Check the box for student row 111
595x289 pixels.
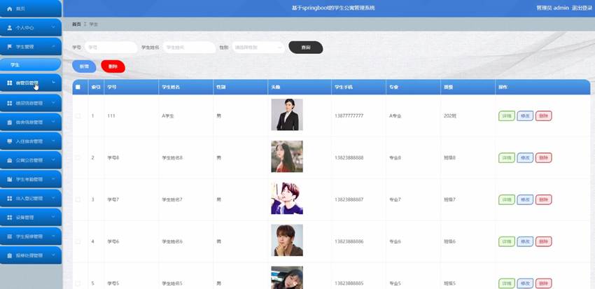78,116
